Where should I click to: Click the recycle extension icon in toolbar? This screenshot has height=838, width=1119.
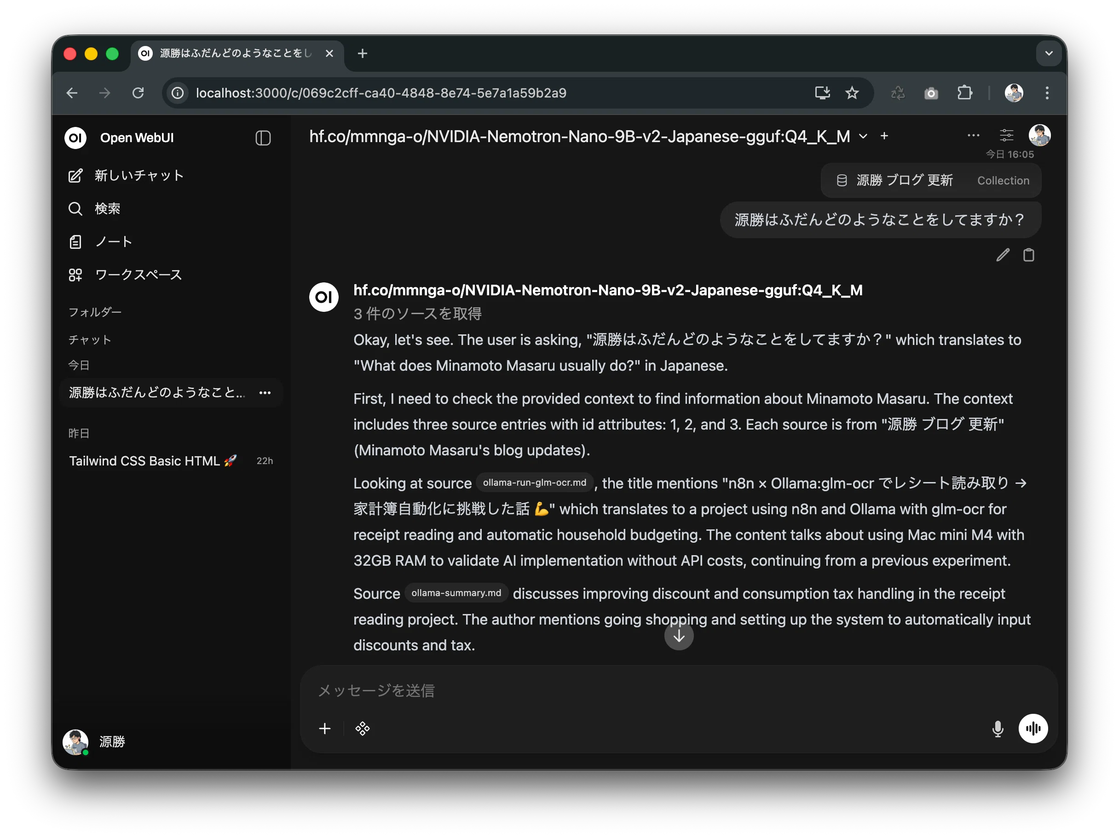tap(897, 93)
